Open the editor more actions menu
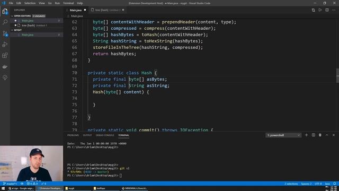This screenshot has height=191, width=339. click(334, 10)
